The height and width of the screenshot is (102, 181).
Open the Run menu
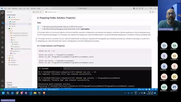[x=28, y=8]
